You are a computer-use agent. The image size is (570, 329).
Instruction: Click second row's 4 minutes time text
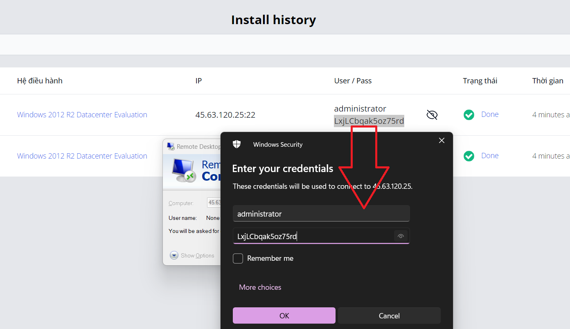[x=551, y=156]
